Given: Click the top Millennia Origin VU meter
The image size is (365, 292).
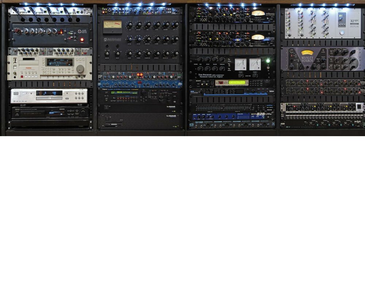Looking at the screenshot, I should (258, 13).
